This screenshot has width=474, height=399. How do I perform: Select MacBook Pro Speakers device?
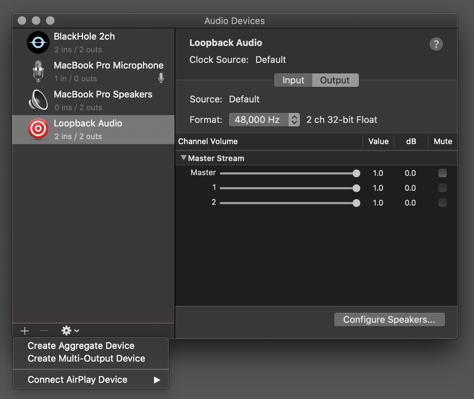click(x=94, y=101)
